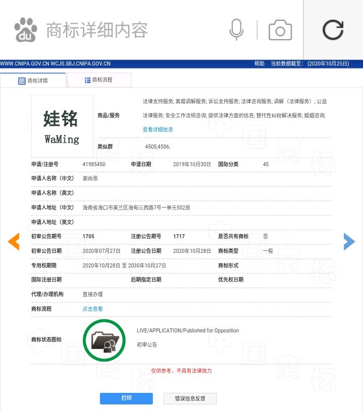The image size is (363, 412).
Task: Select the 商标状态图标 label
Action: (46, 339)
